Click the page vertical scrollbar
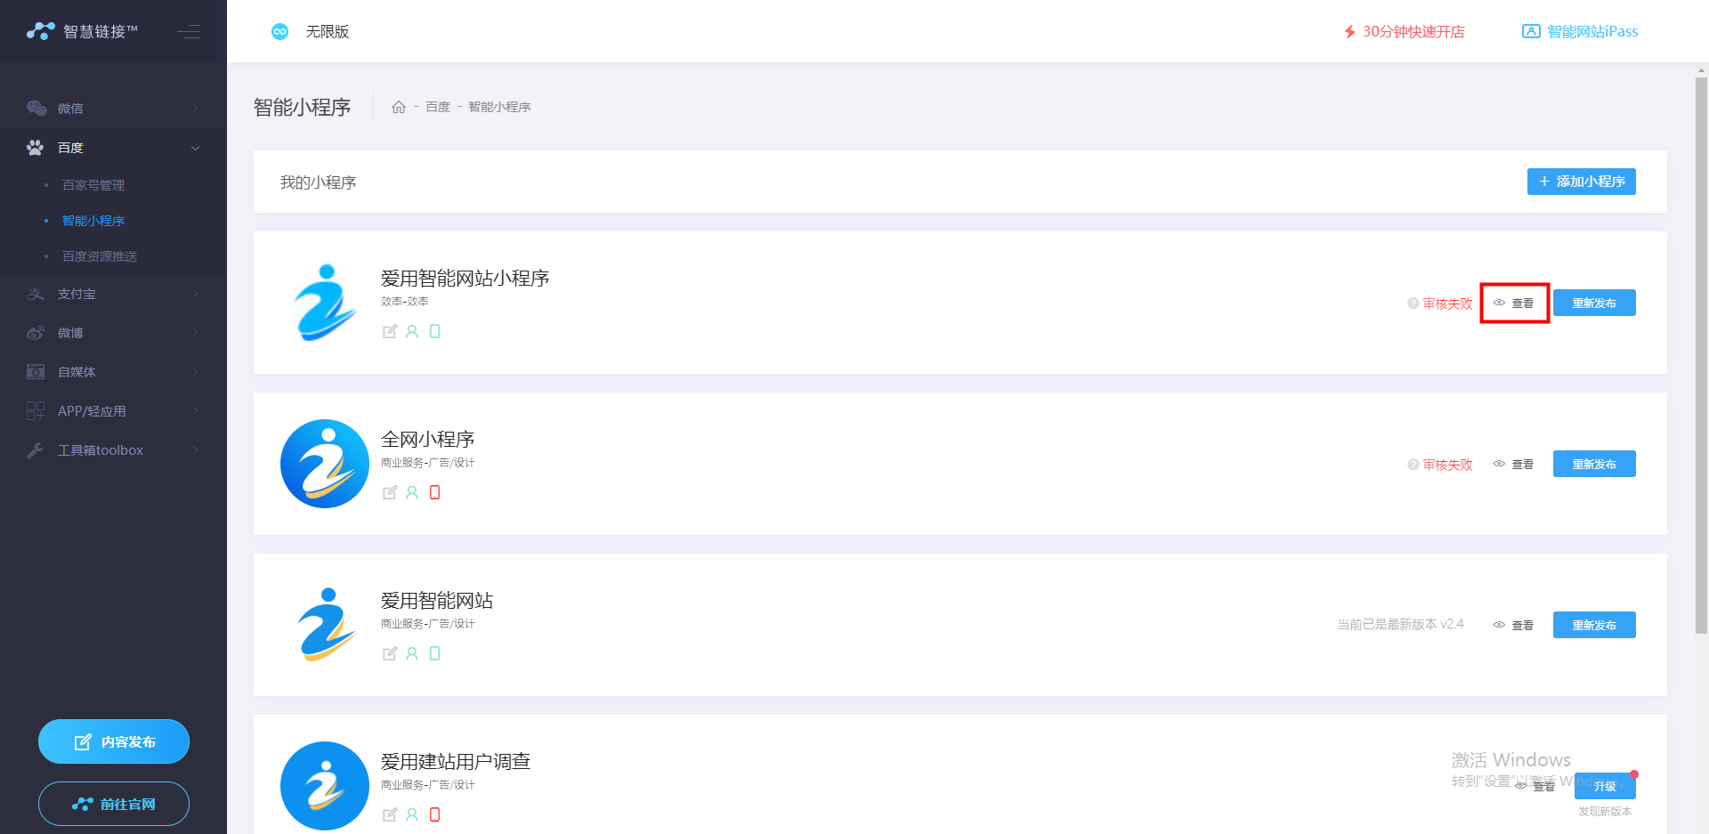 (x=1701, y=356)
